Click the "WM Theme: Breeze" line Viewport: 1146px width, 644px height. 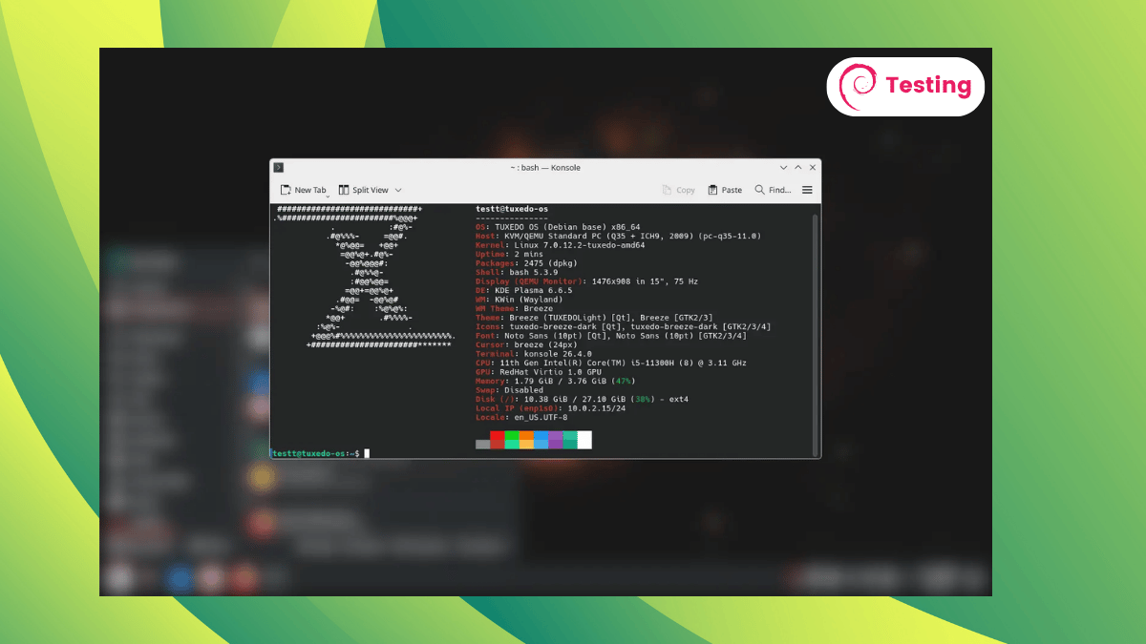click(x=514, y=308)
